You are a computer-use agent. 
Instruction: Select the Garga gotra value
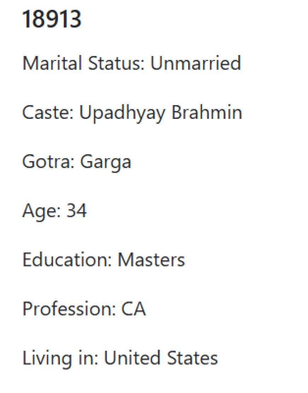point(105,163)
